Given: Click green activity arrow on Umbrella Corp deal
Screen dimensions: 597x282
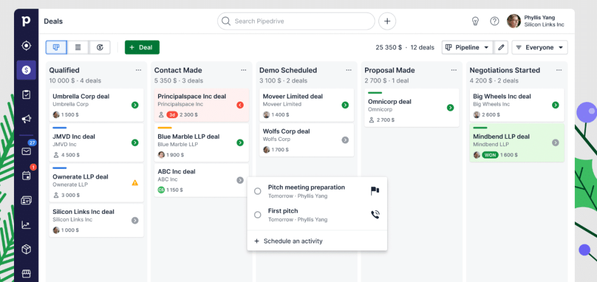Looking at the screenshot, I should [x=135, y=105].
